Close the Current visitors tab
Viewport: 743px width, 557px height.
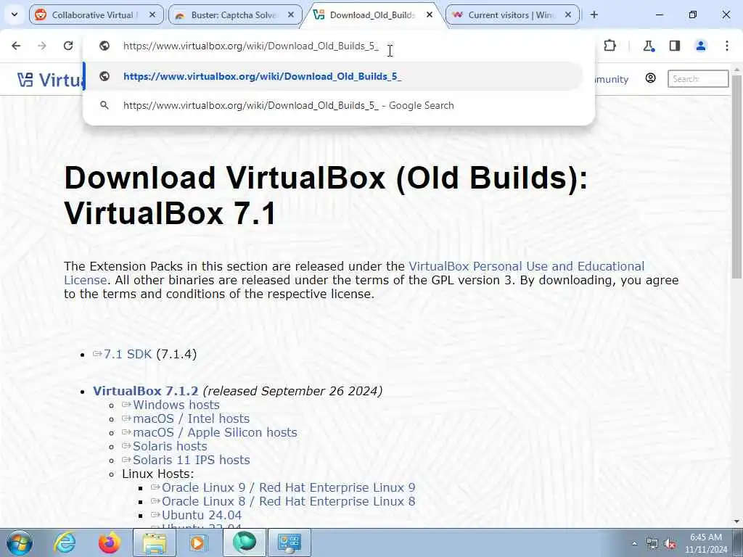(568, 15)
